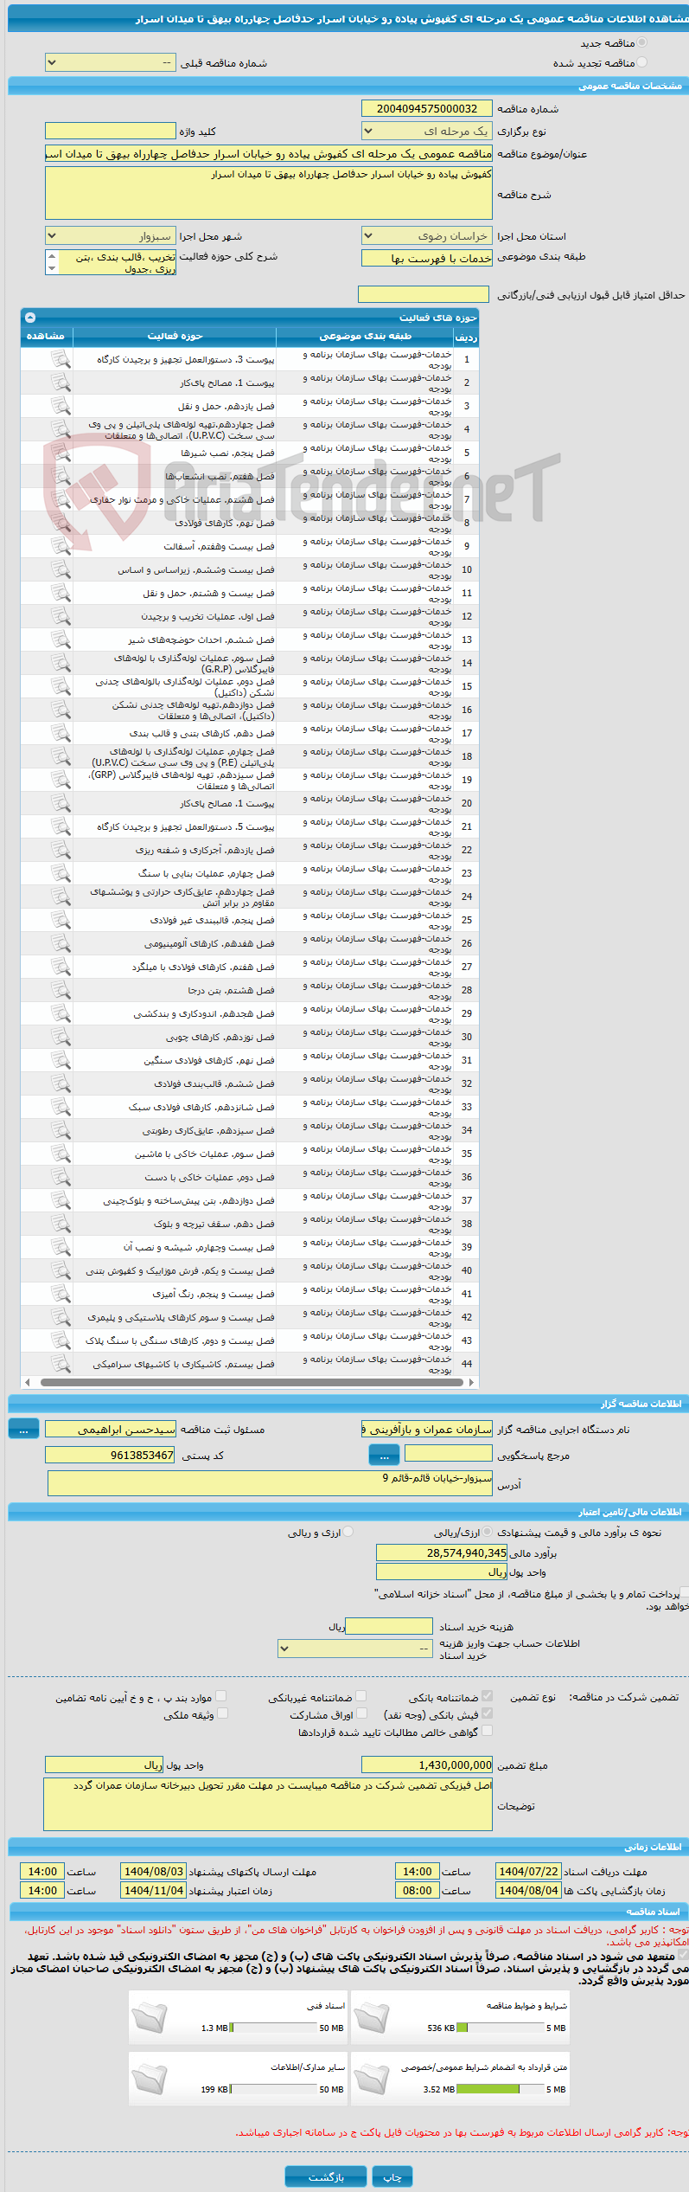This screenshot has width=689, height=2192.
Task: Select ارزی/ریالی radio option
Action: pyautogui.click(x=487, y=1532)
